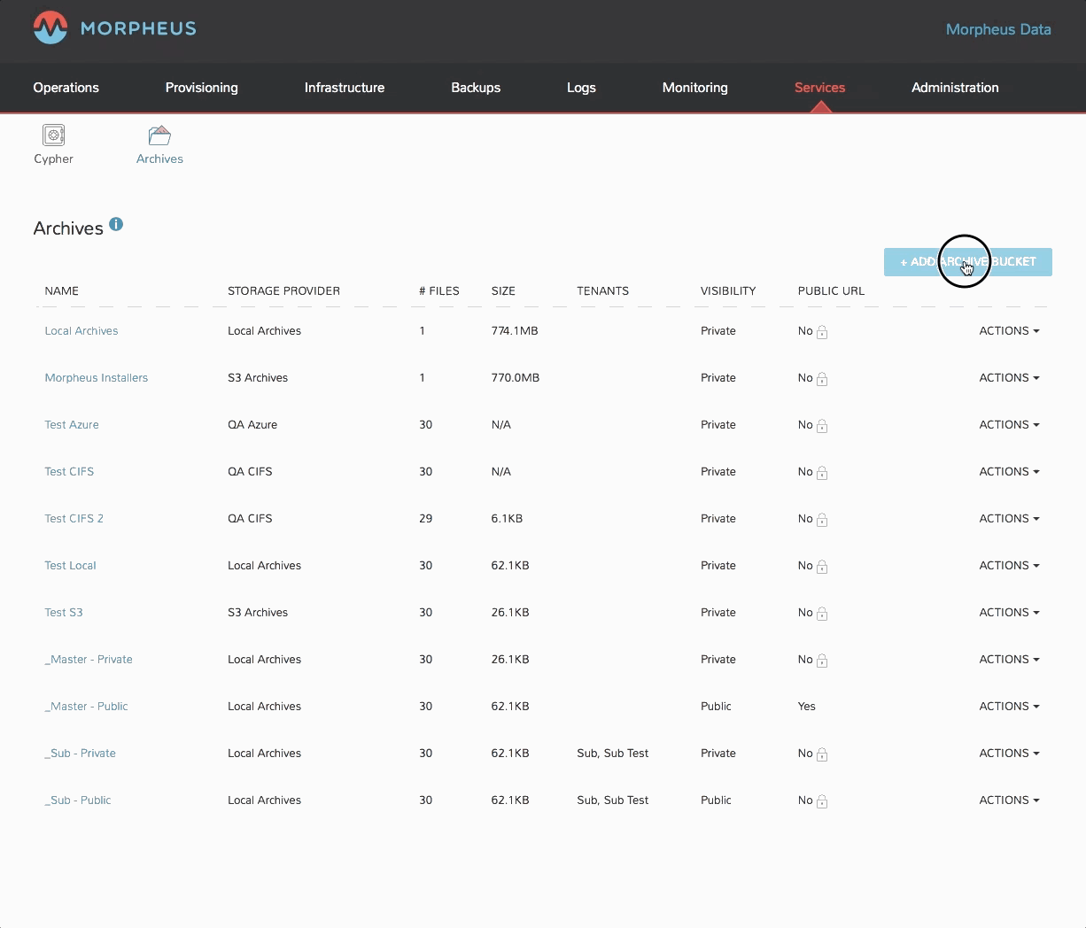Image resolution: width=1086 pixels, height=928 pixels.
Task: Click lock icon in Test Azure row
Action: 822,426
